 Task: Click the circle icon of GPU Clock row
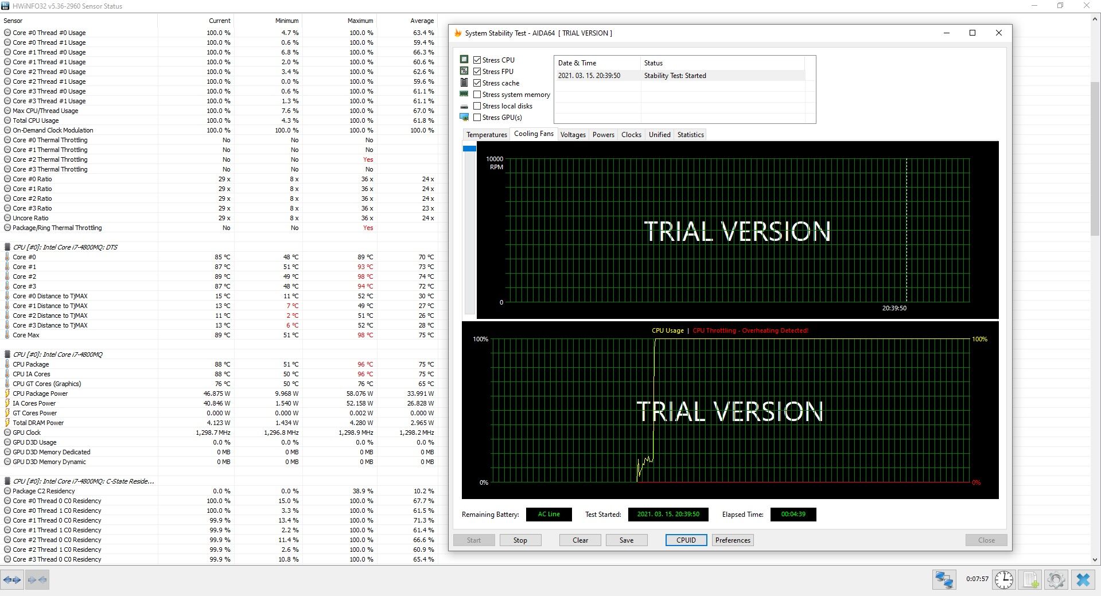[7, 433]
